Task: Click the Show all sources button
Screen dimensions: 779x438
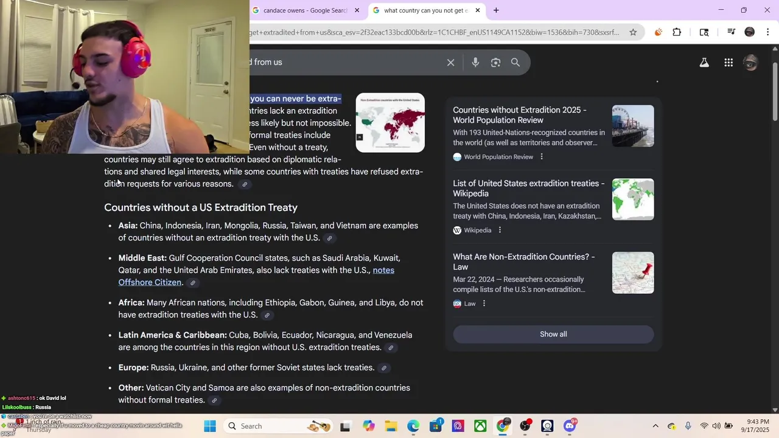Action: (x=553, y=334)
